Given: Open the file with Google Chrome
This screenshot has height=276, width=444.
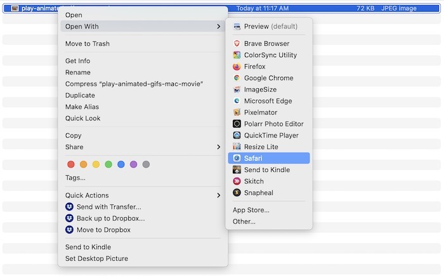Looking at the screenshot, I should pyautogui.click(x=269, y=78).
